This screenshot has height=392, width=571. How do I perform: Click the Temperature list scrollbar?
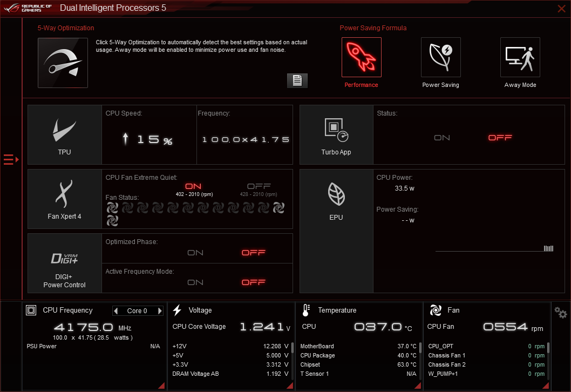pos(420,348)
